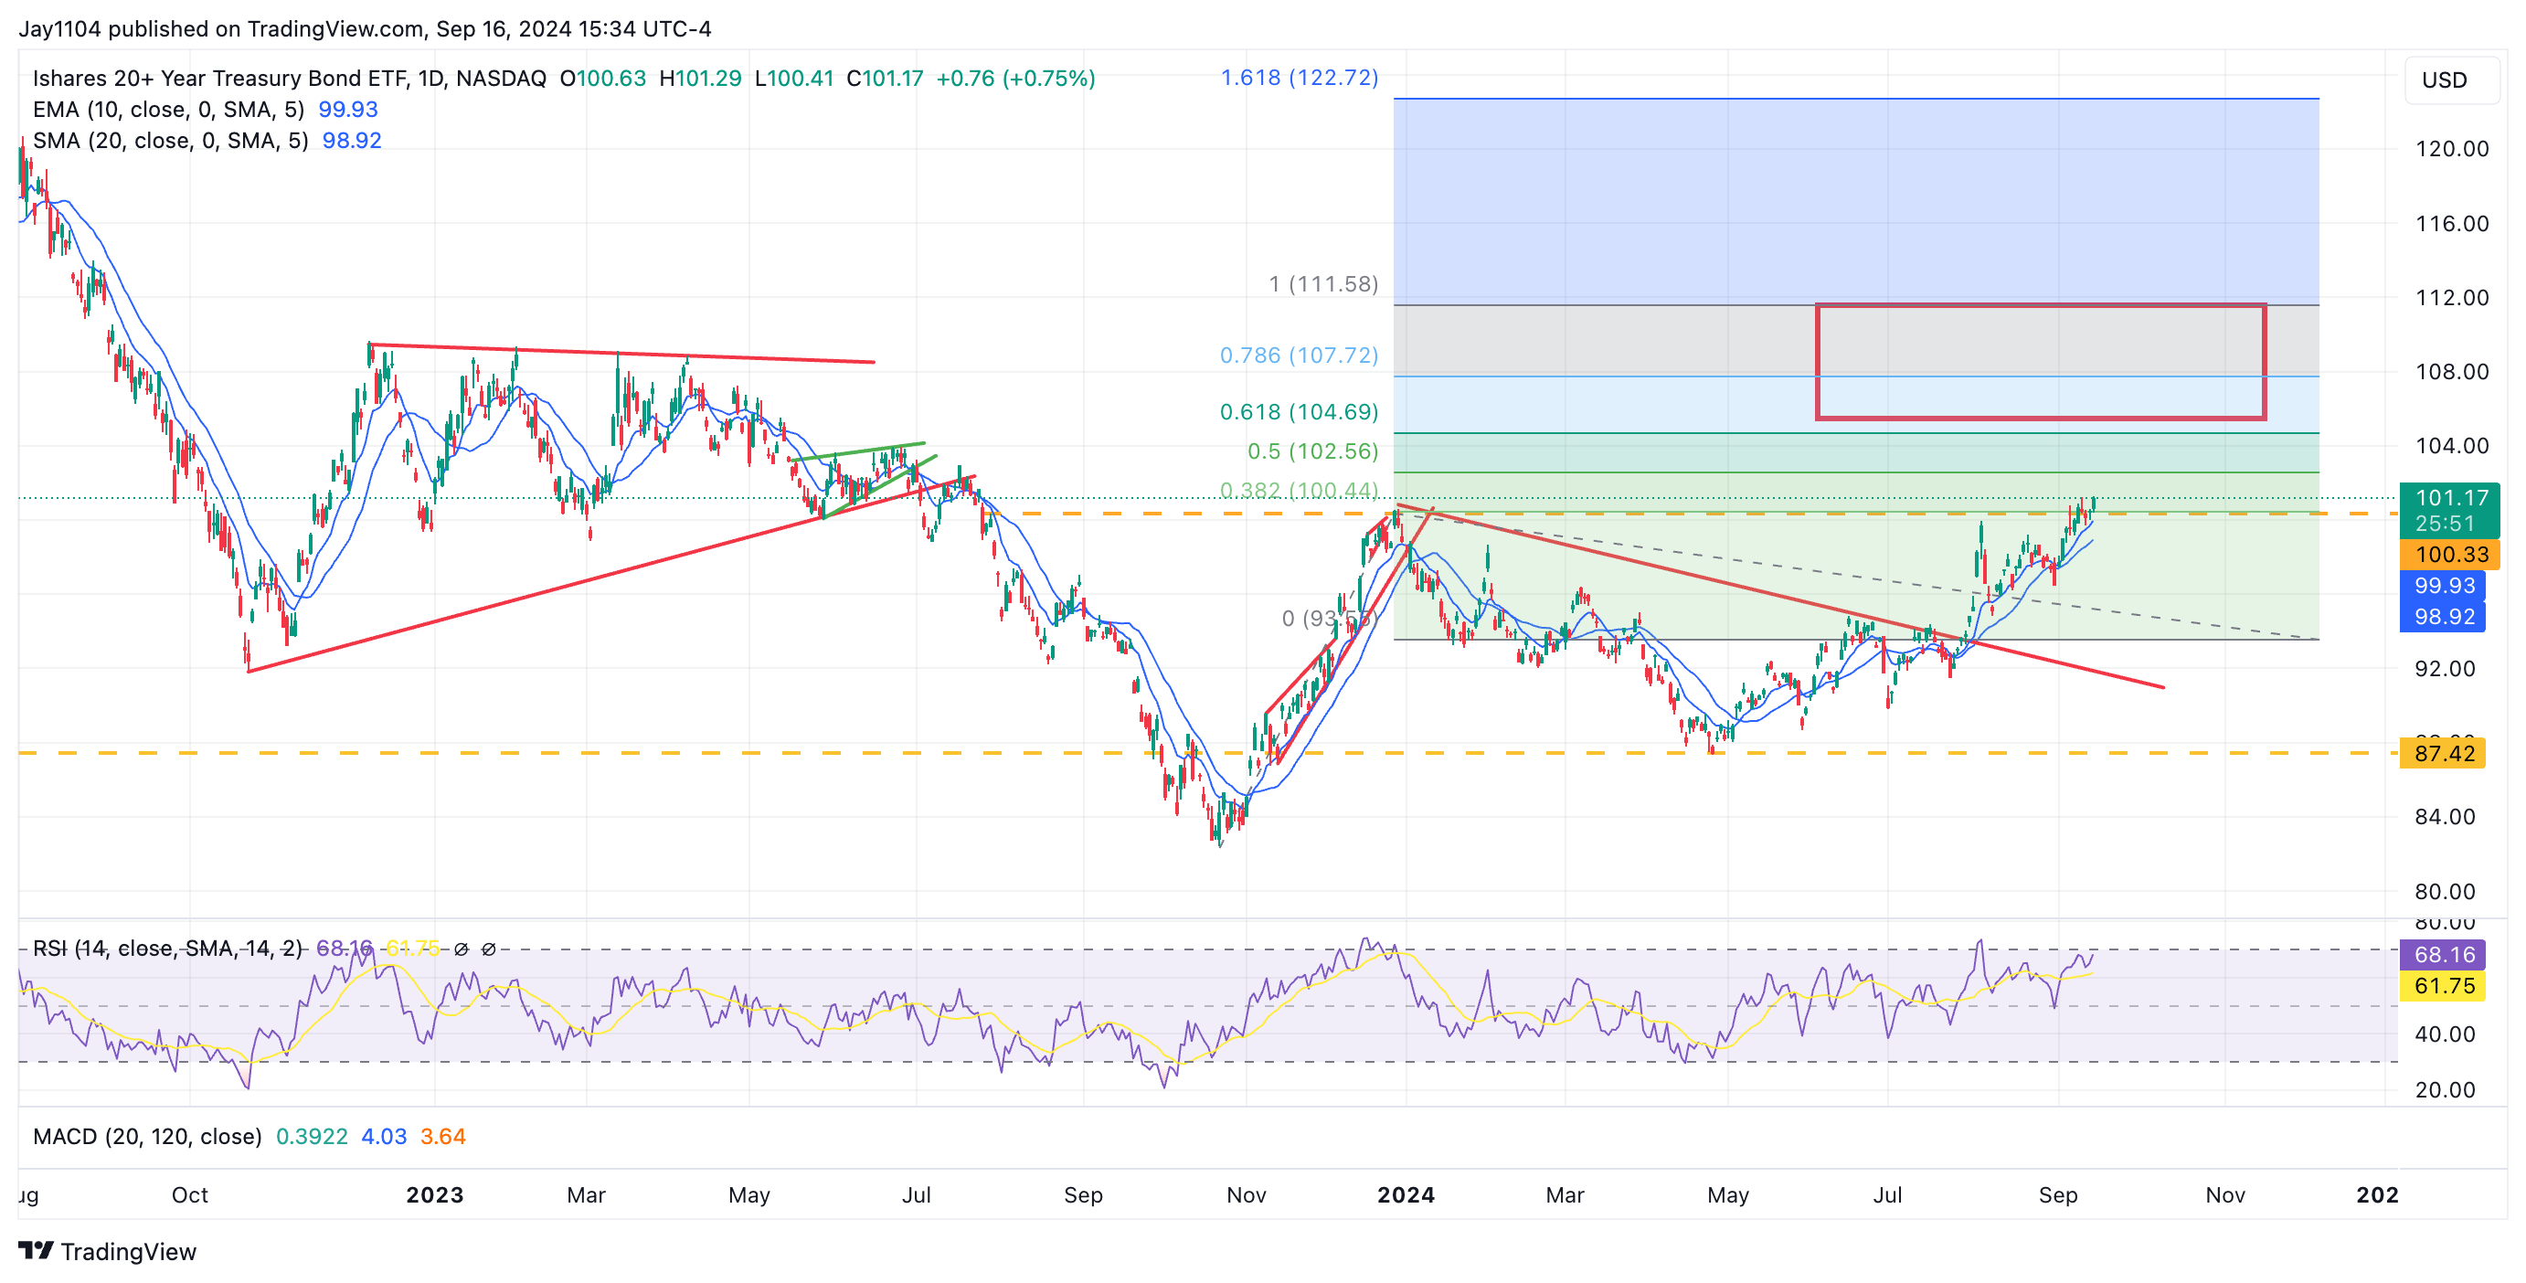Click the 0.618 (104.69) Fibonacci label
Screen dimensions: 2526x1283
pos(1300,413)
